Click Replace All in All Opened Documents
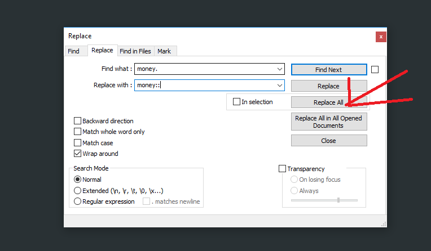The height and width of the screenshot is (251, 431). tap(329, 122)
